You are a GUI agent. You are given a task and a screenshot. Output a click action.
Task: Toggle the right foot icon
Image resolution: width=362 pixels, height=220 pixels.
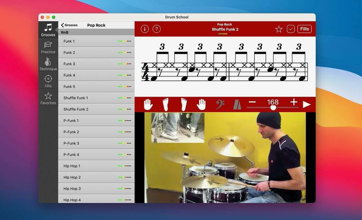tap(184, 104)
